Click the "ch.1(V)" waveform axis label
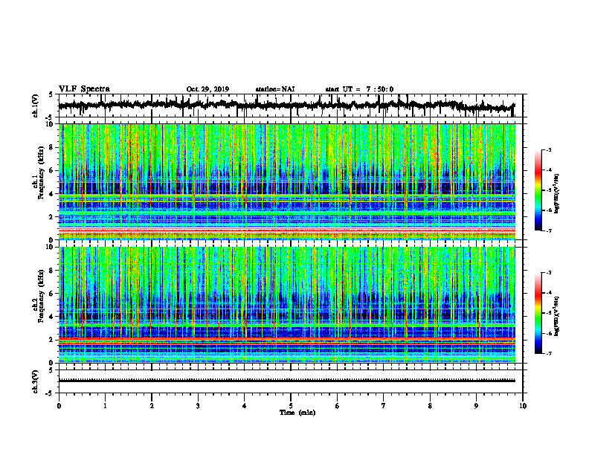 pos(36,106)
